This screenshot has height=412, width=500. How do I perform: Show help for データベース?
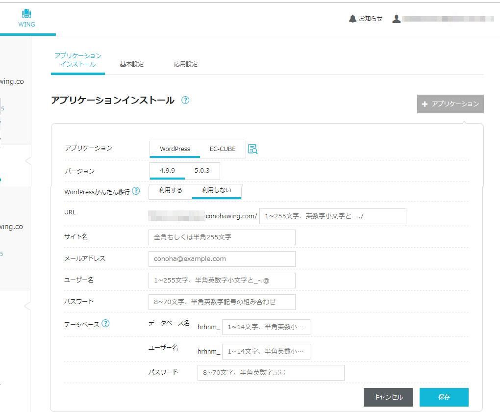105,323
